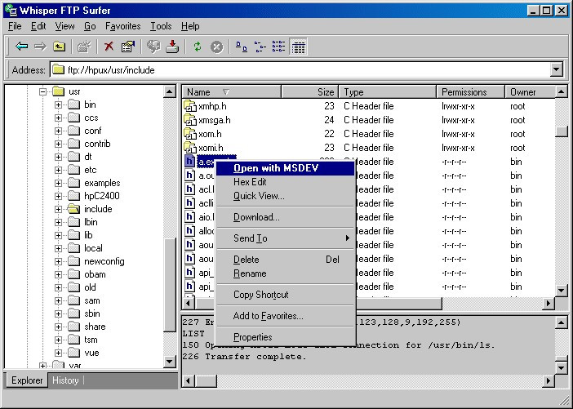Click the address bar folder icon
Image resolution: width=573 pixels, height=409 pixels.
[58, 69]
